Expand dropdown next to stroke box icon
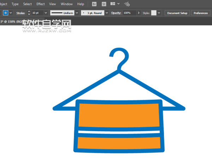 tap(11, 13)
